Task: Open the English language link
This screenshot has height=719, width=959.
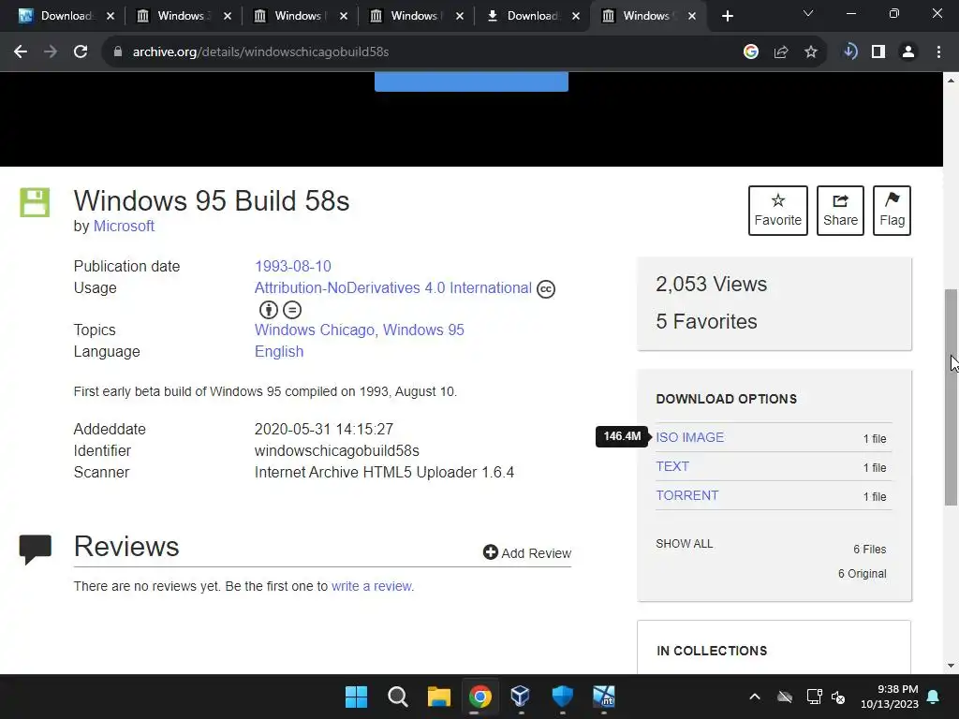Action: (x=279, y=352)
